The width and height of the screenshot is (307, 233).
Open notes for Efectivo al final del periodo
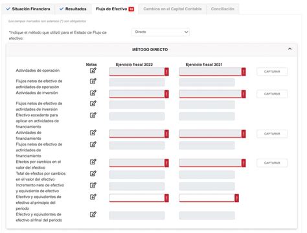click(x=93, y=214)
